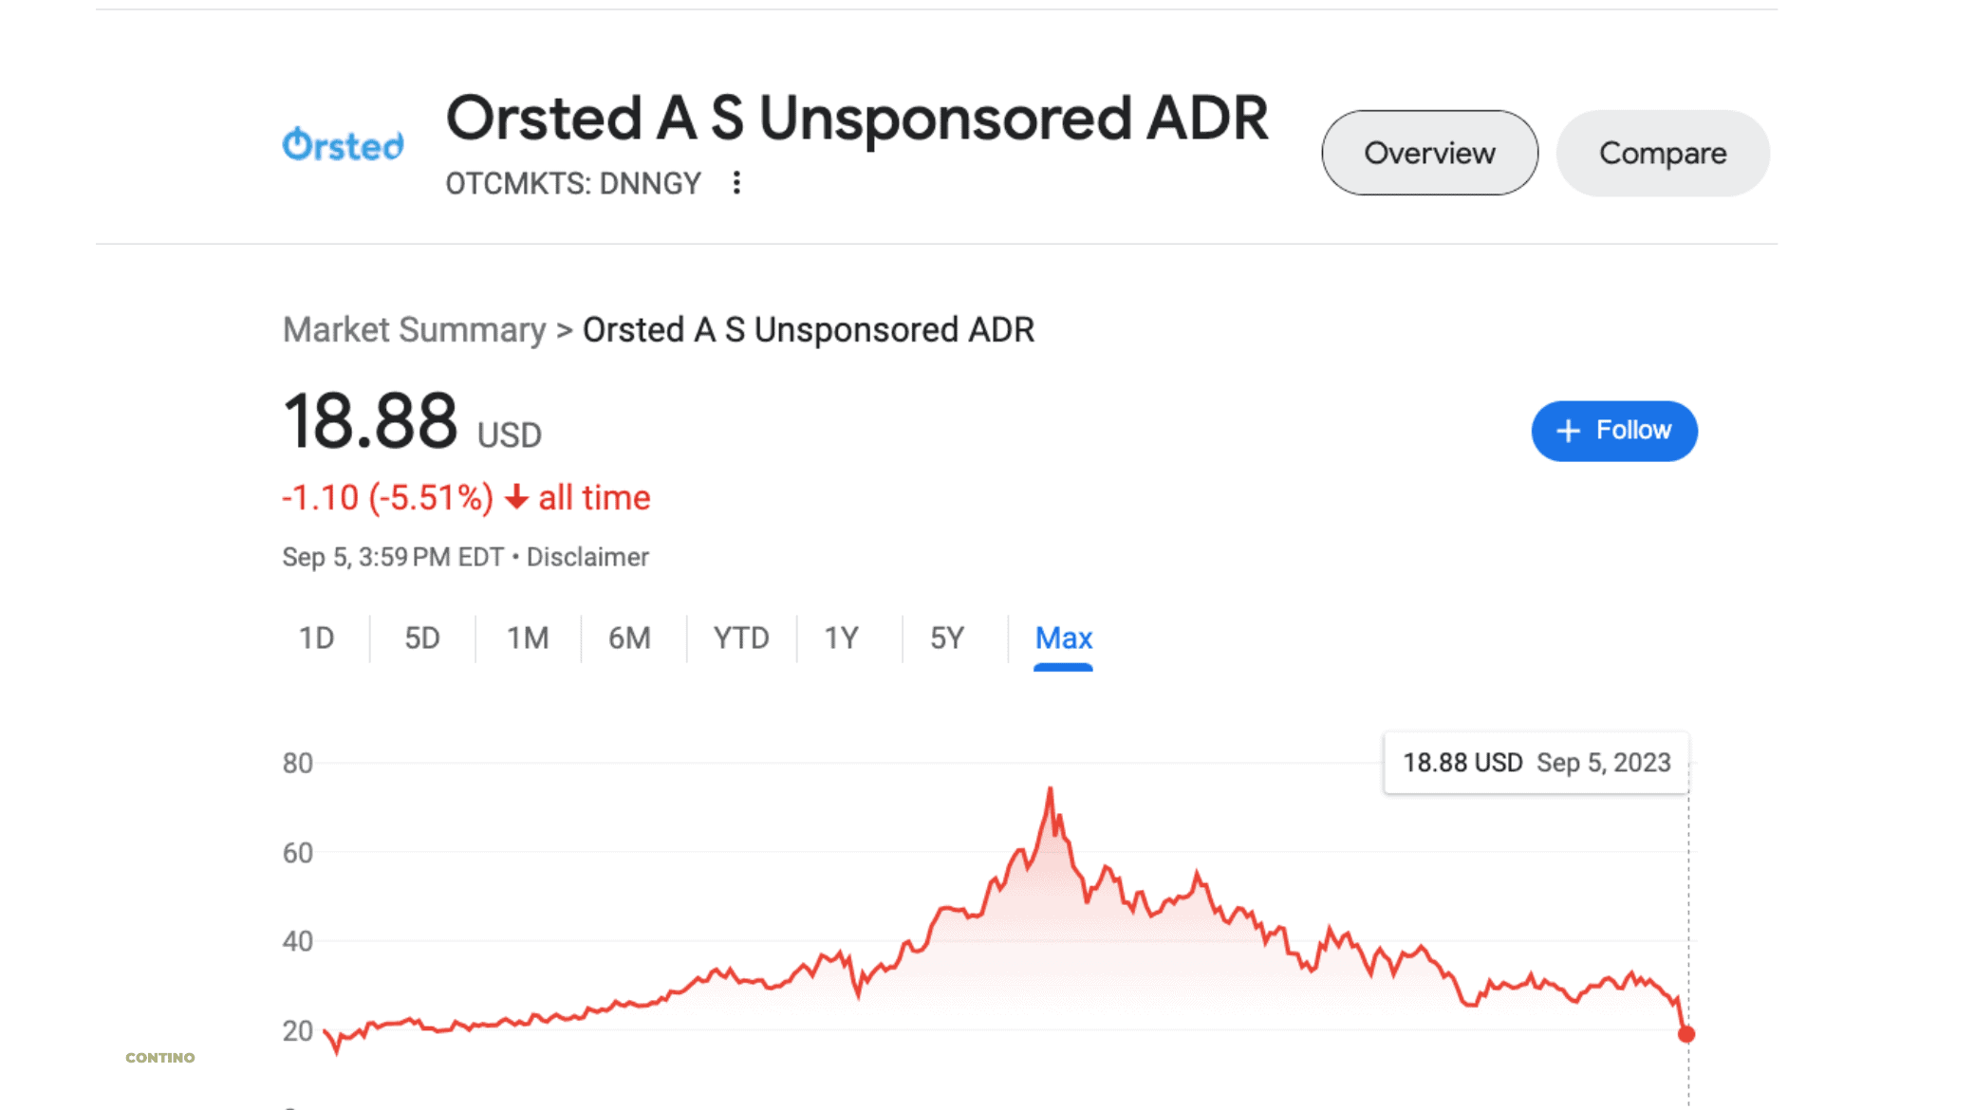Image resolution: width=1974 pixels, height=1110 pixels.
Task: Open the Compare view
Action: point(1663,153)
